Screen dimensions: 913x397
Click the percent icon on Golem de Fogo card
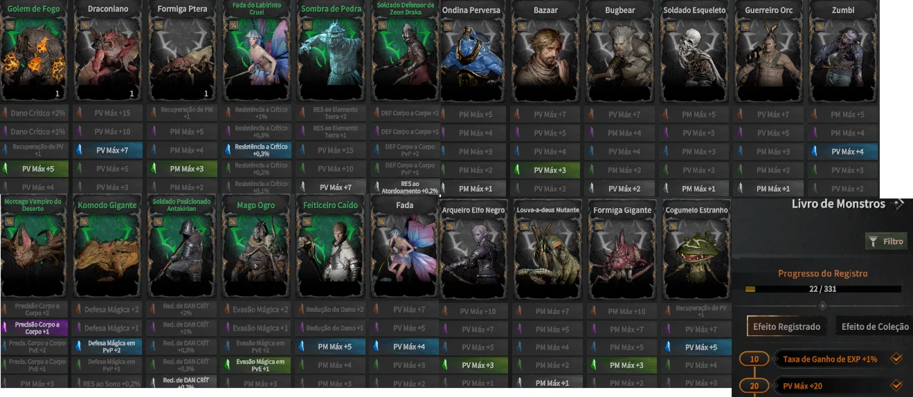click(x=10, y=25)
